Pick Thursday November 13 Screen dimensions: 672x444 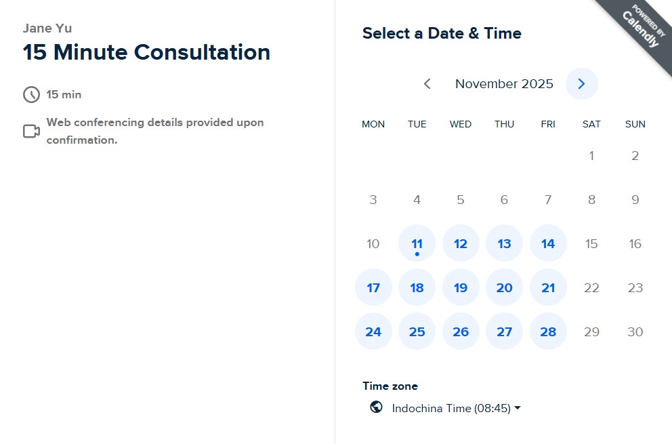click(x=504, y=243)
